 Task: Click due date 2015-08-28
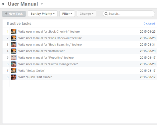click(x=148, y=38)
